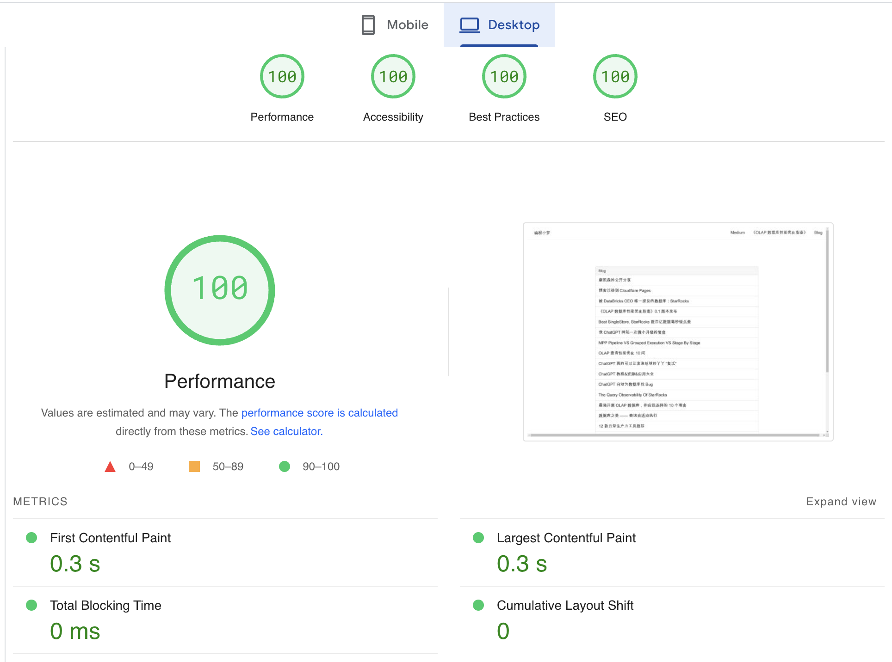This screenshot has width=892, height=662.
Task: Open the performance score is calculated link
Action: click(x=320, y=413)
